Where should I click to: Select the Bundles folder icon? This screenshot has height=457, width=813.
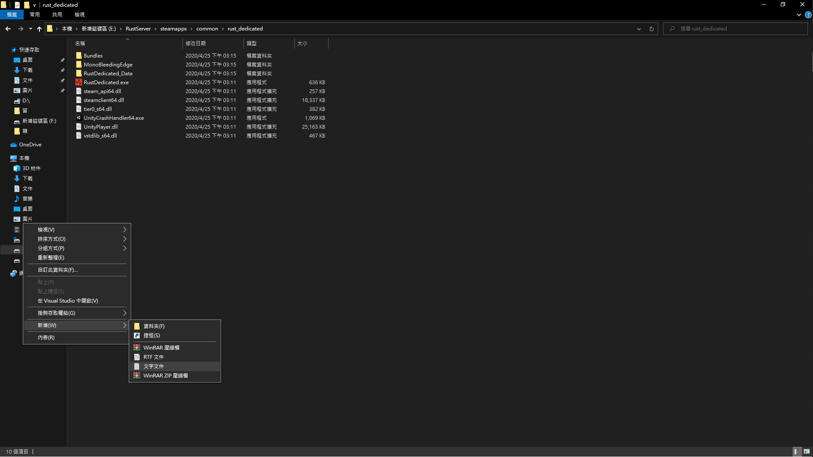[x=79, y=55]
